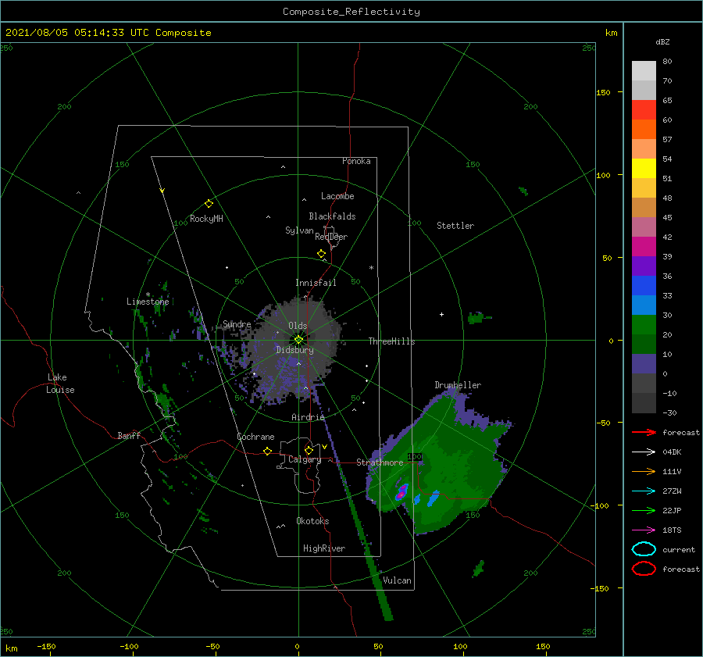
Task: Click the yellow V marker northwest of RockyMH
Action: click(162, 191)
